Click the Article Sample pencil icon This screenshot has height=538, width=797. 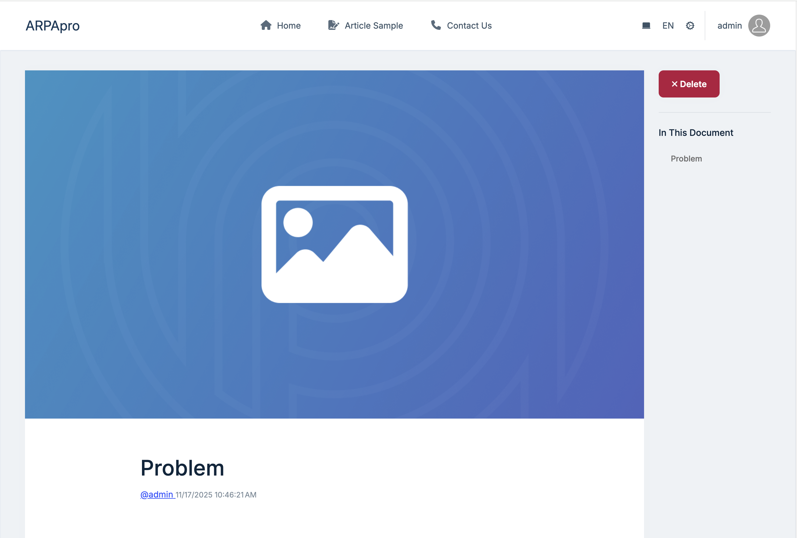coord(333,25)
